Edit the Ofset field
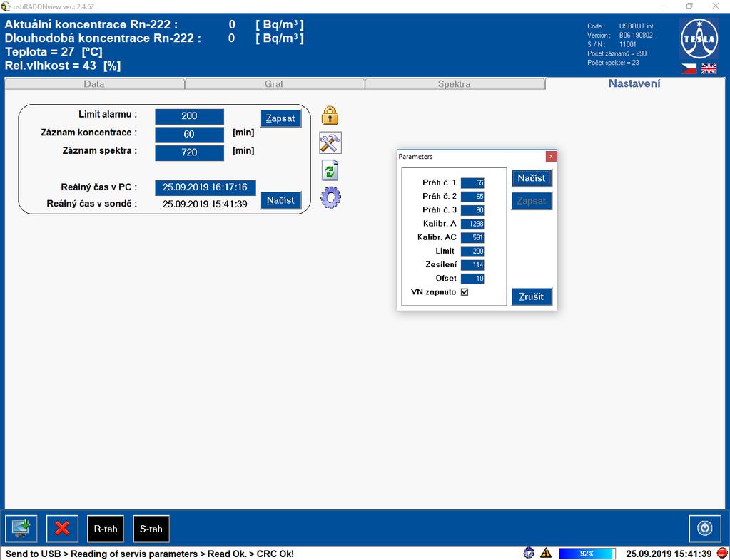Image resolution: width=730 pixels, height=560 pixels. [472, 279]
